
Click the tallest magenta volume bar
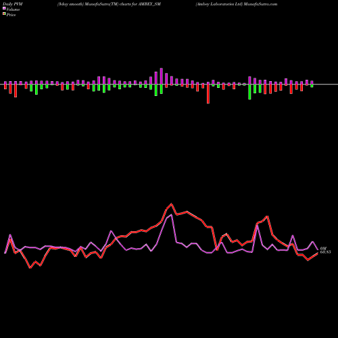[x=162, y=76]
